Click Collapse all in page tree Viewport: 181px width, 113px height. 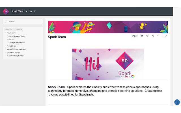click(x=18, y=29)
